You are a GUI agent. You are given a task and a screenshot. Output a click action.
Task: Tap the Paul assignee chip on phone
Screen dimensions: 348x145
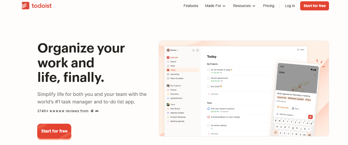pos(295,109)
